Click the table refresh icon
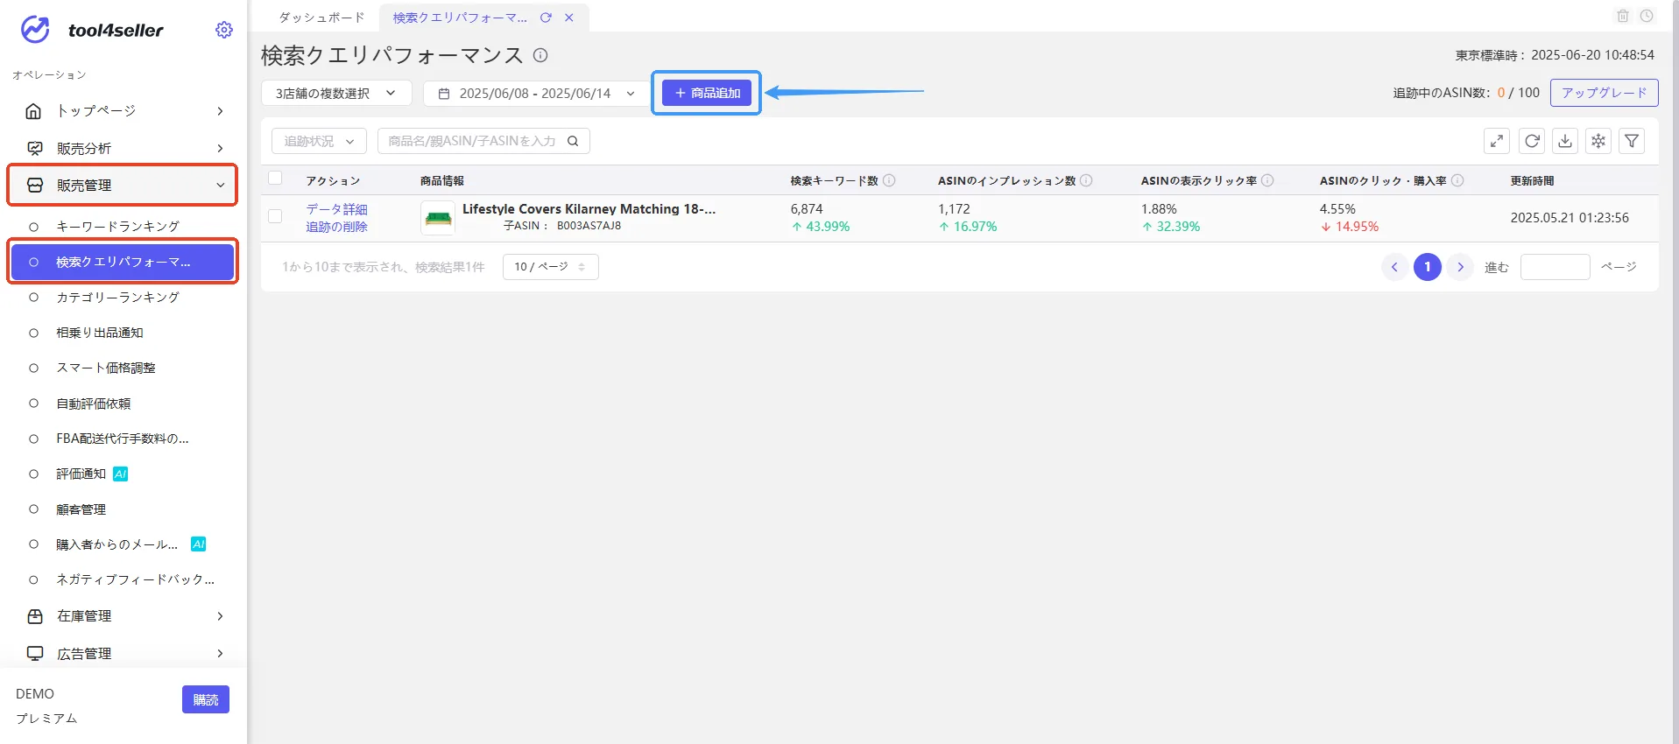1679x744 pixels. click(1532, 141)
